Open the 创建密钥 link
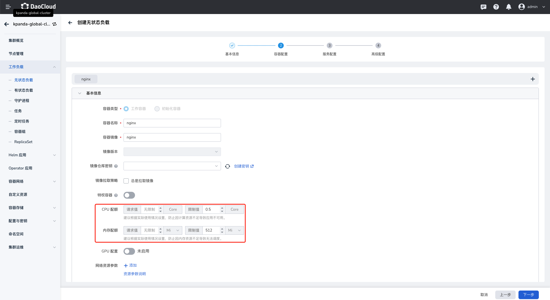550x300 pixels. (x=244, y=166)
